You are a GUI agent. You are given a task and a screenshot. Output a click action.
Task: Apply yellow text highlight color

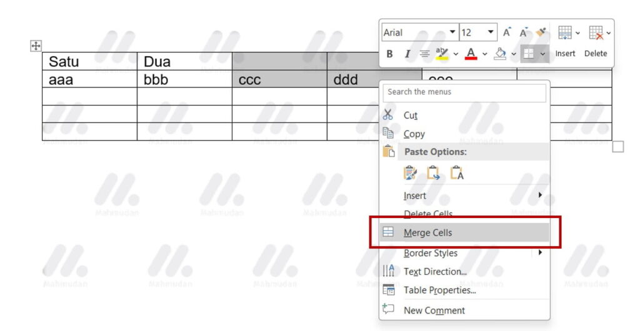point(442,54)
